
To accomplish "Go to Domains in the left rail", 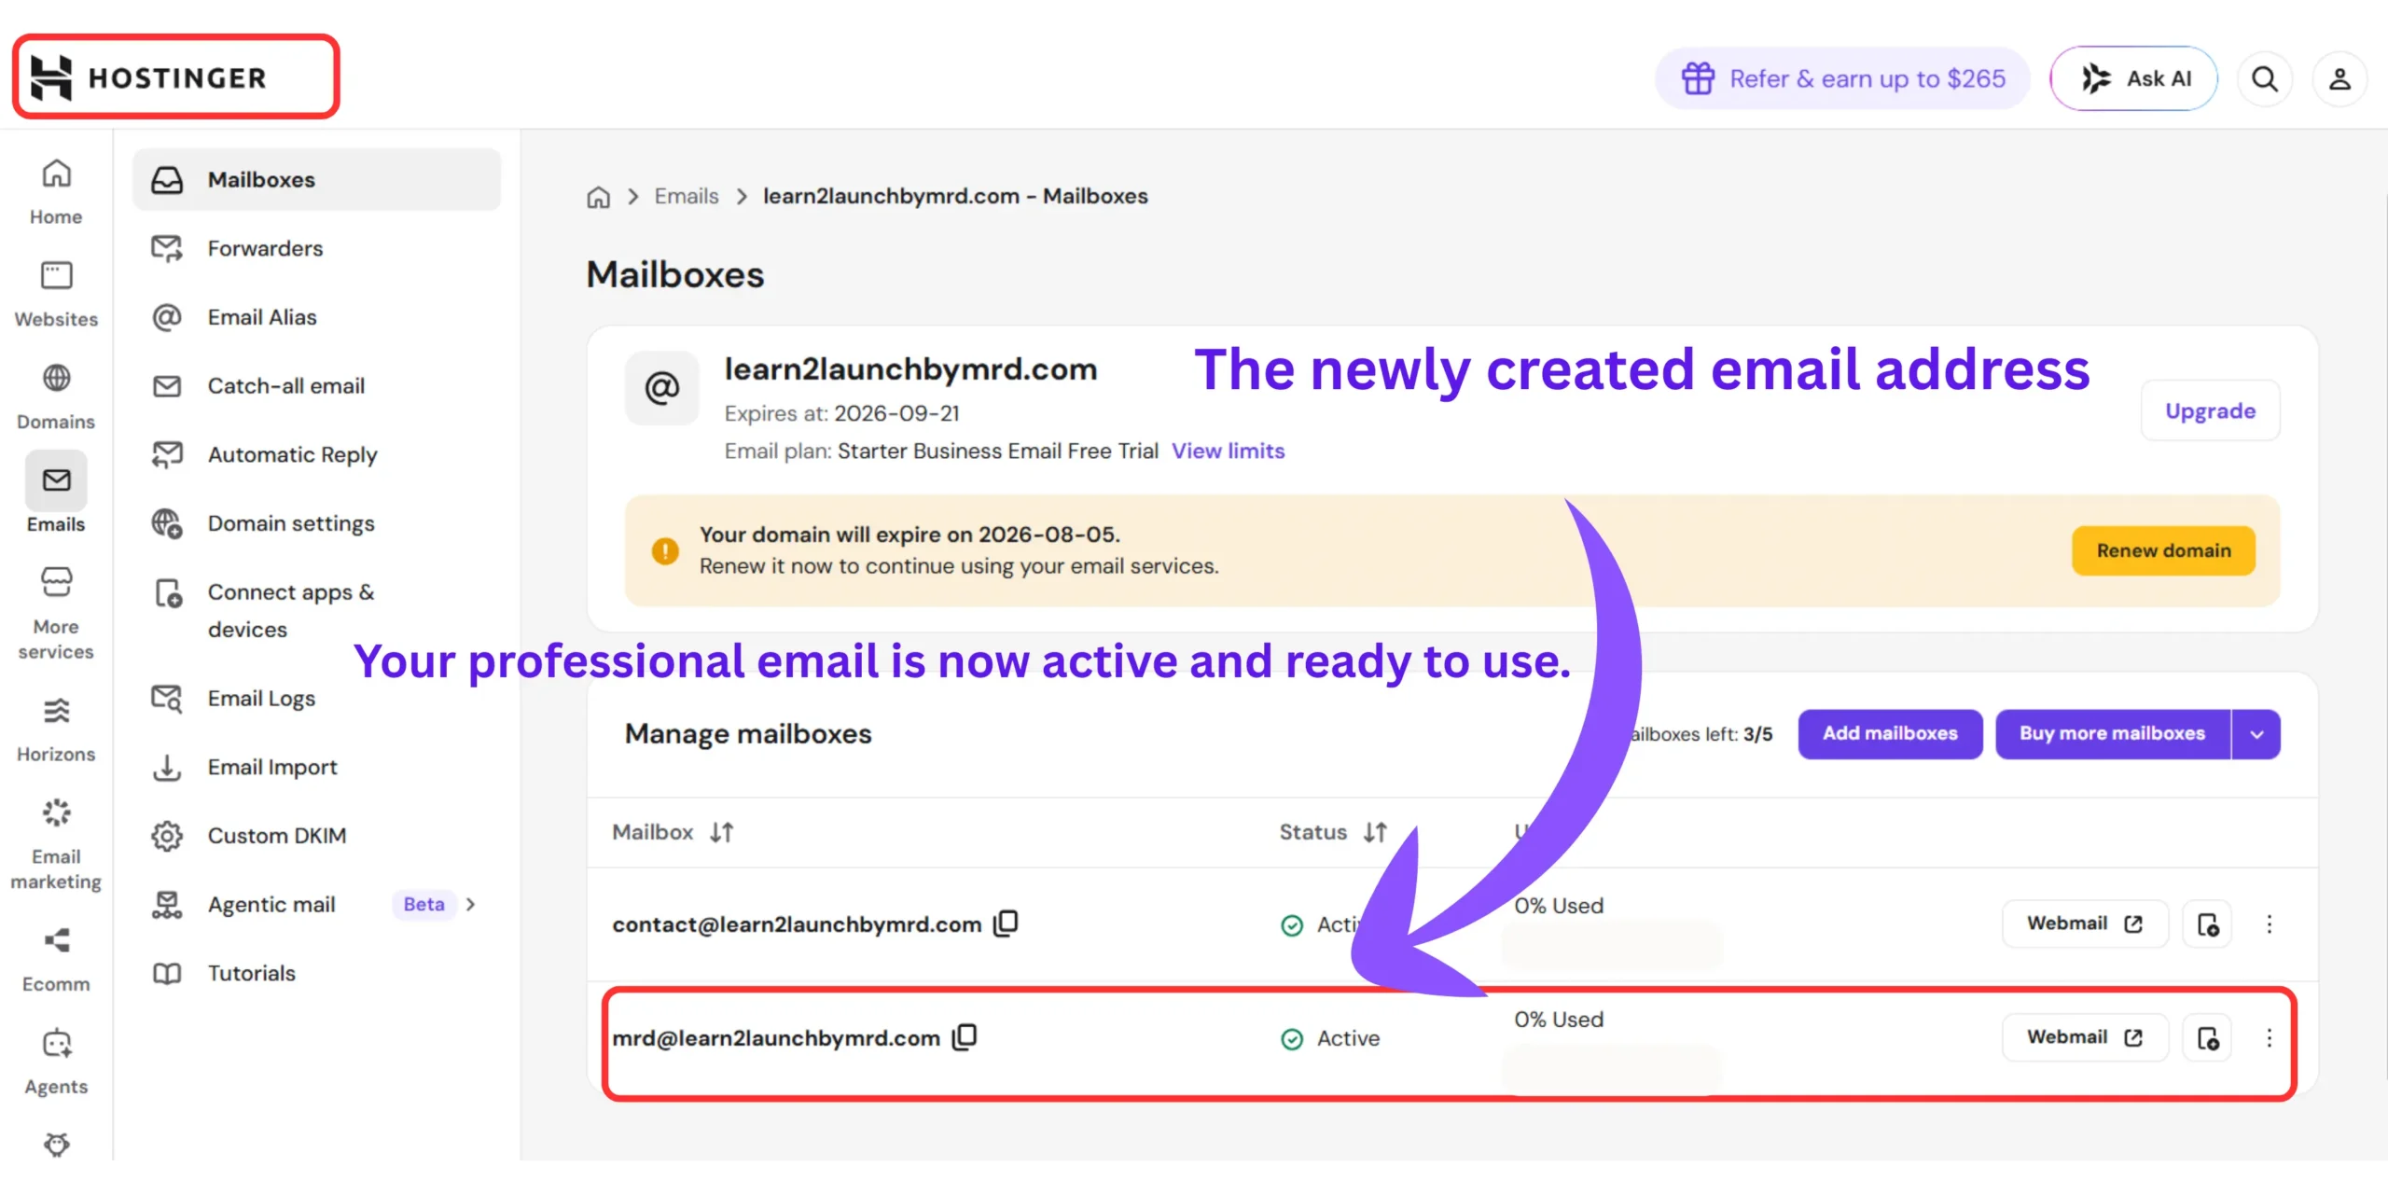I will [x=56, y=396].
